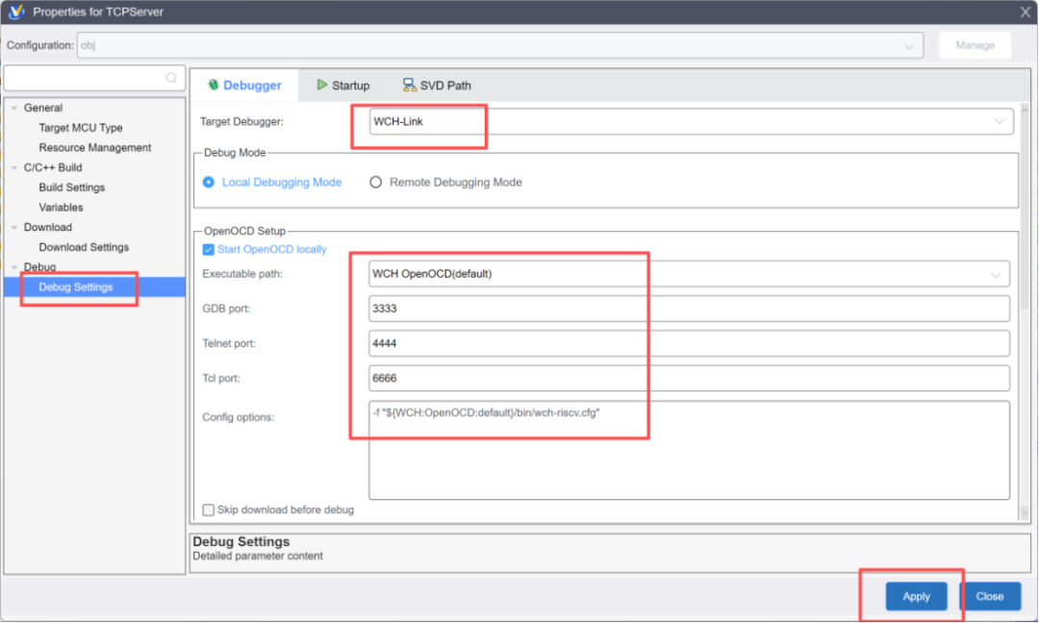Collapse the Debug tree node

pos(13,267)
